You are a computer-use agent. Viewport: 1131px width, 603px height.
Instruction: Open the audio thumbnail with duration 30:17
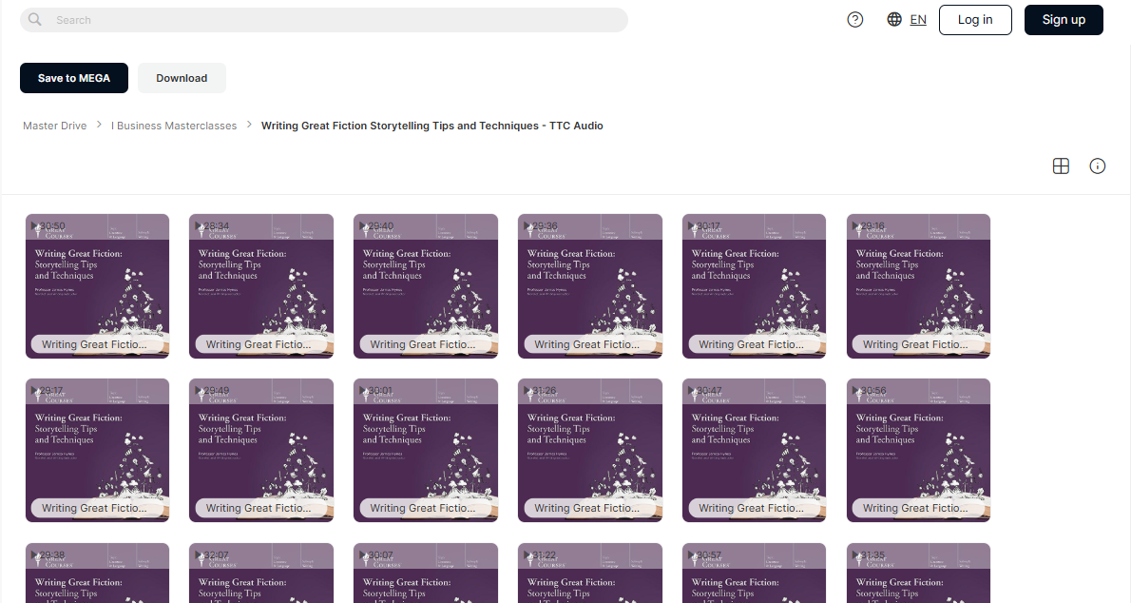(x=755, y=286)
